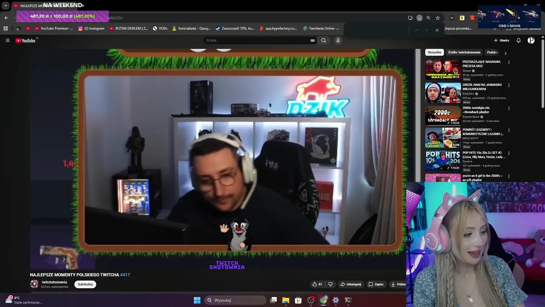
Task: Click the Udostępnij share button
Action: (x=350, y=284)
